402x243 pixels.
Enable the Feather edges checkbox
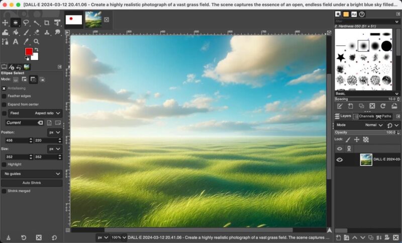pyautogui.click(x=4, y=96)
